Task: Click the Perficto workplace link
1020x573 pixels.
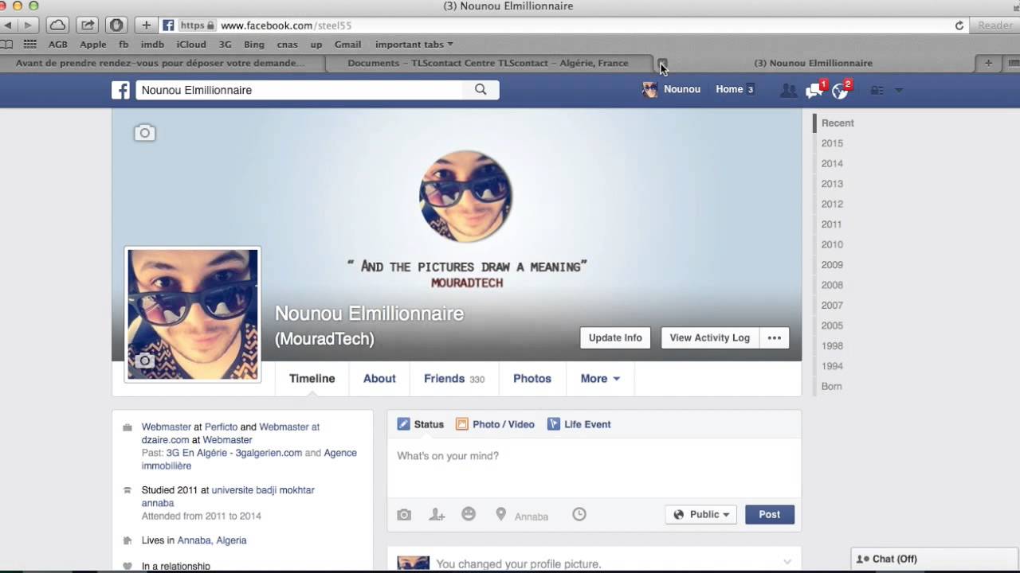Action: pos(222,427)
